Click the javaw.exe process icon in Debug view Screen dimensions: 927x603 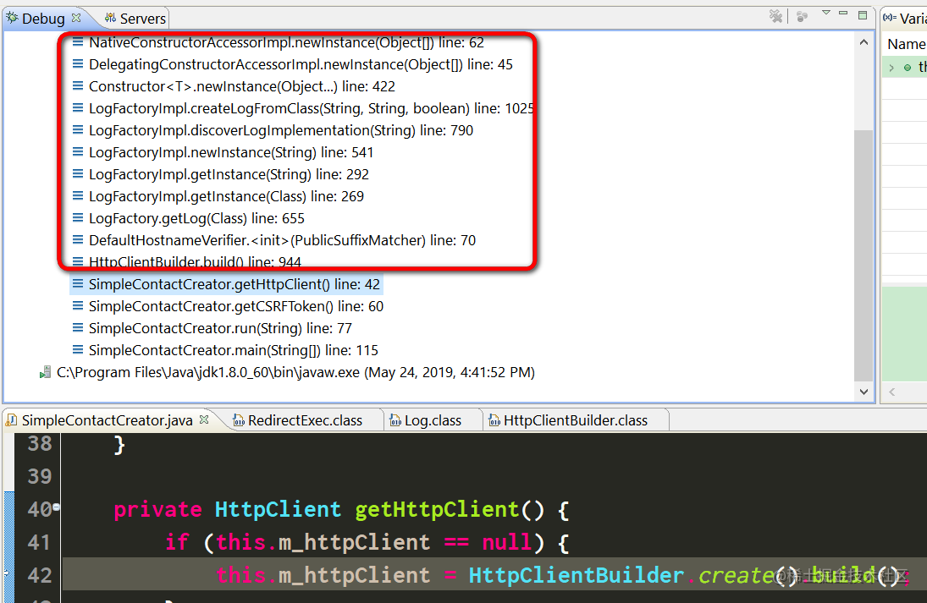(45, 371)
